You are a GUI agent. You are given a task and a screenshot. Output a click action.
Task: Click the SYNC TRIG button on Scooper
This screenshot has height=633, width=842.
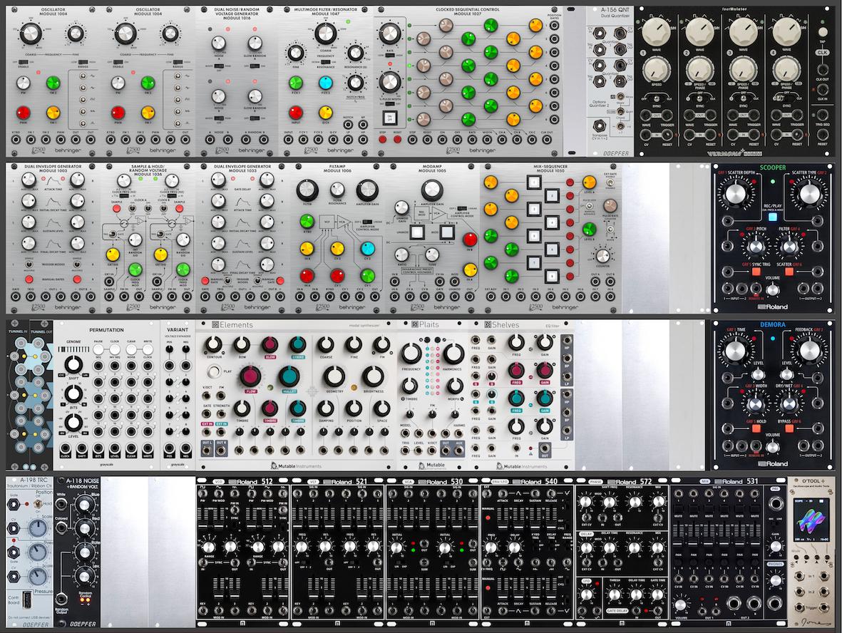756,272
